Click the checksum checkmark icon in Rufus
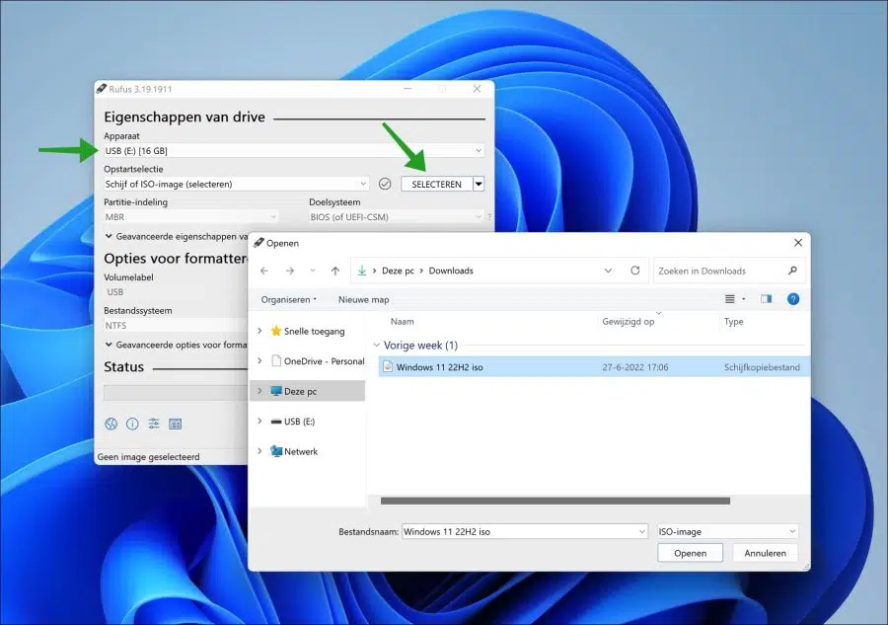The width and height of the screenshot is (888, 625). pos(385,184)
